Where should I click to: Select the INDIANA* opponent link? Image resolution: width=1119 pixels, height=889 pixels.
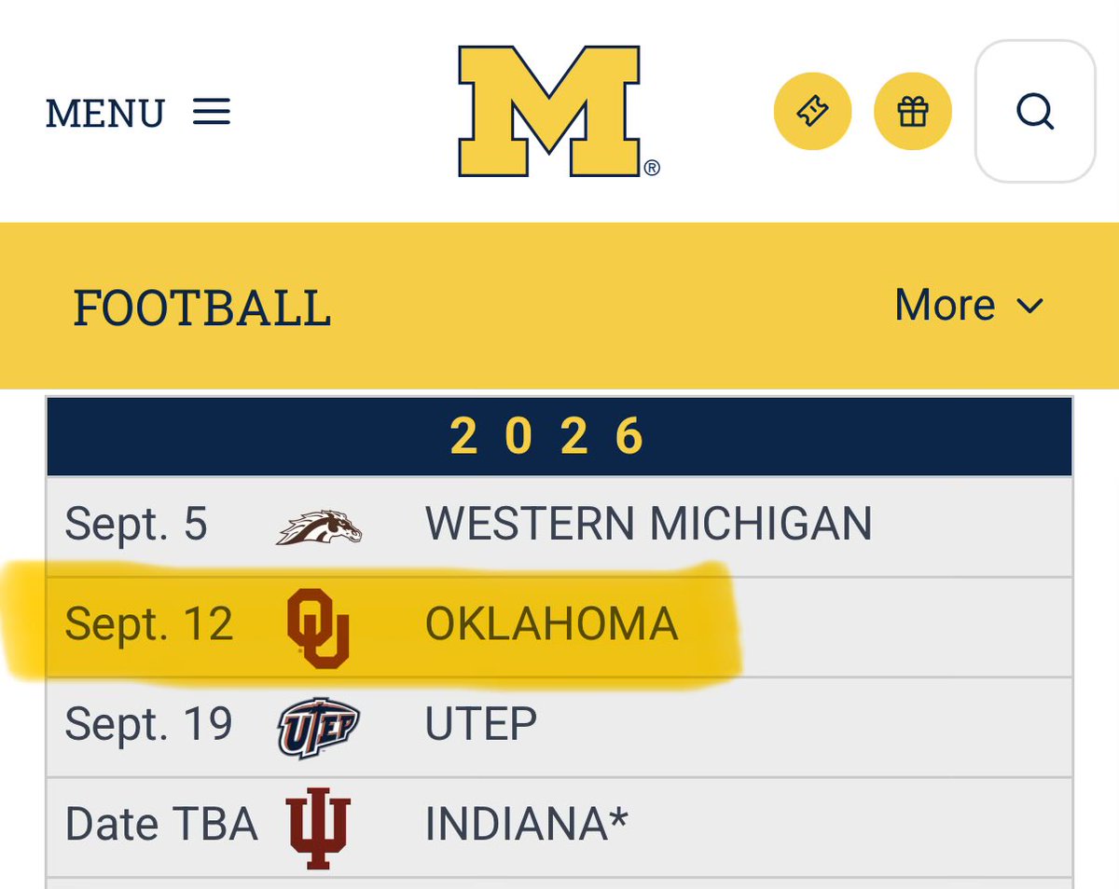tap(527, 824)
